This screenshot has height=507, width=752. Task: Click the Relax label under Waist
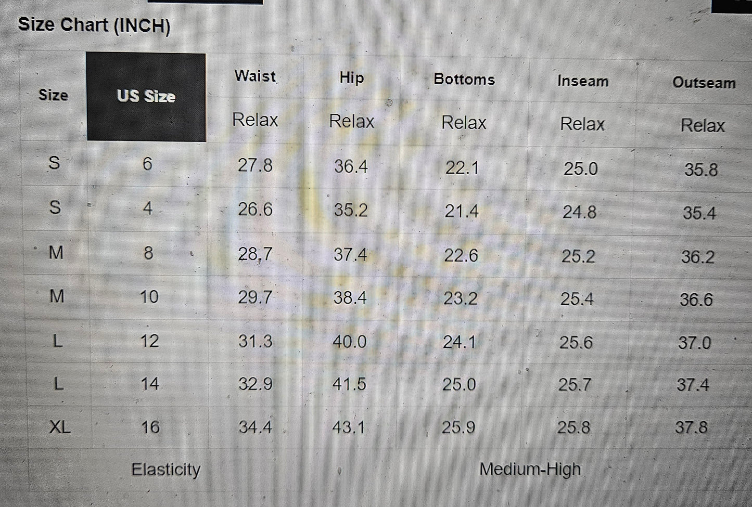[x=255, y=120]
